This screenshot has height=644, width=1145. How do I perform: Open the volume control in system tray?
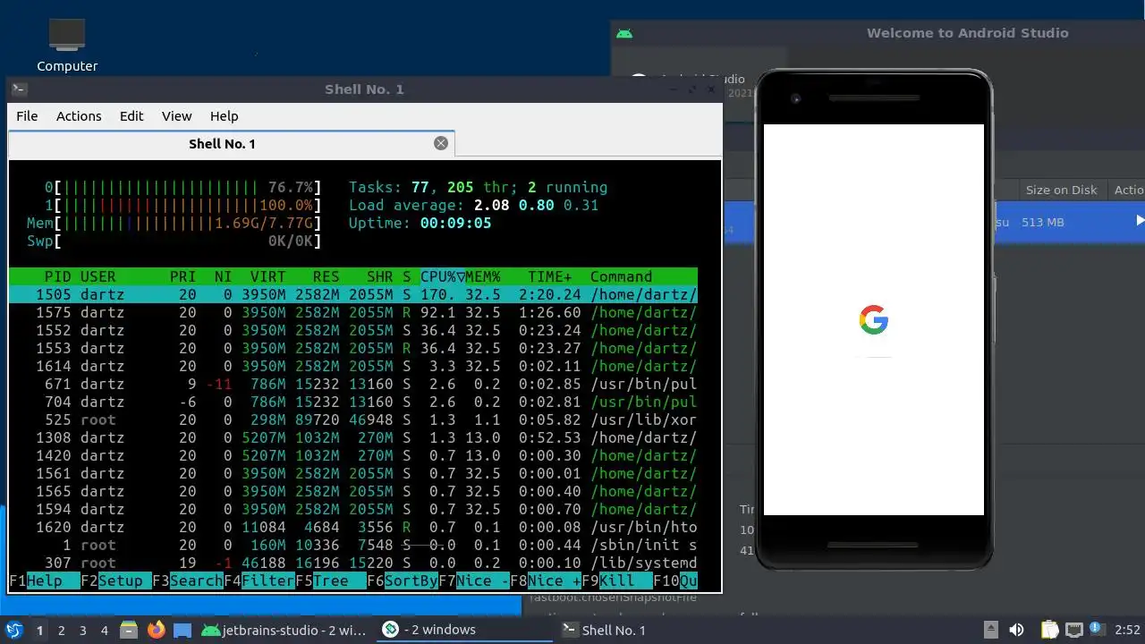point(1017,631)
